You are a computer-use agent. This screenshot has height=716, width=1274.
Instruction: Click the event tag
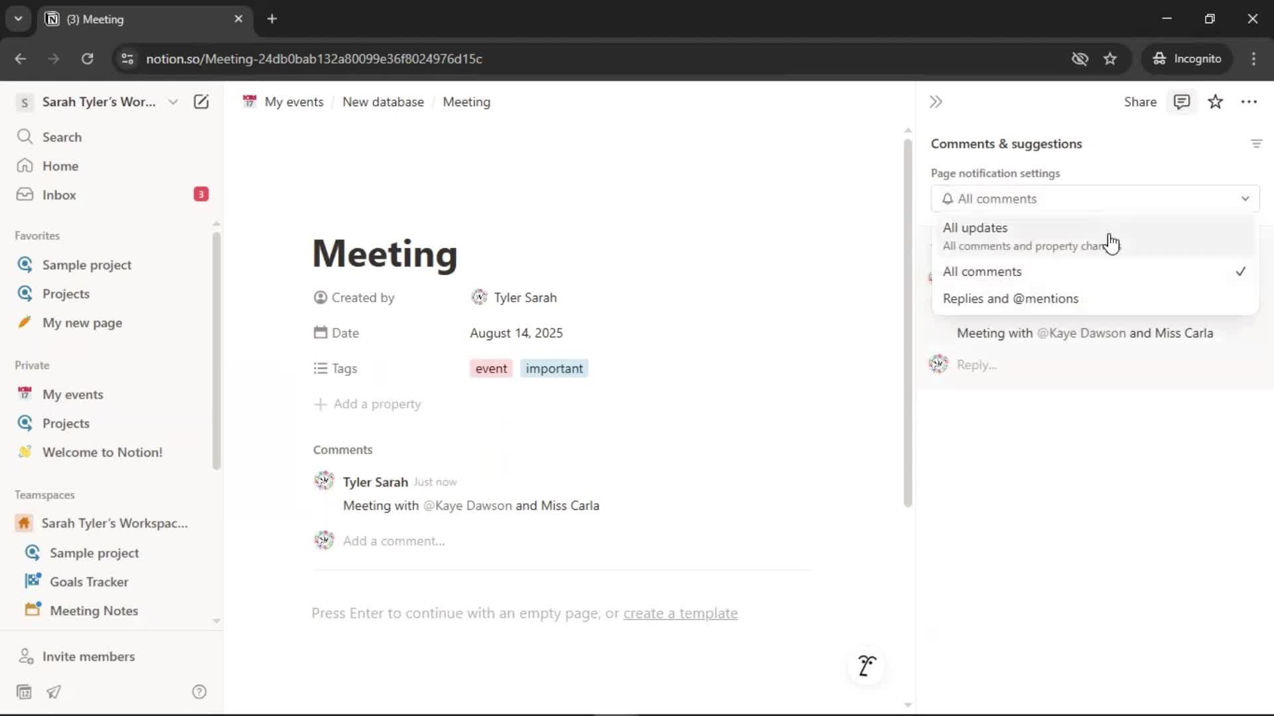(x=491, y=369)
